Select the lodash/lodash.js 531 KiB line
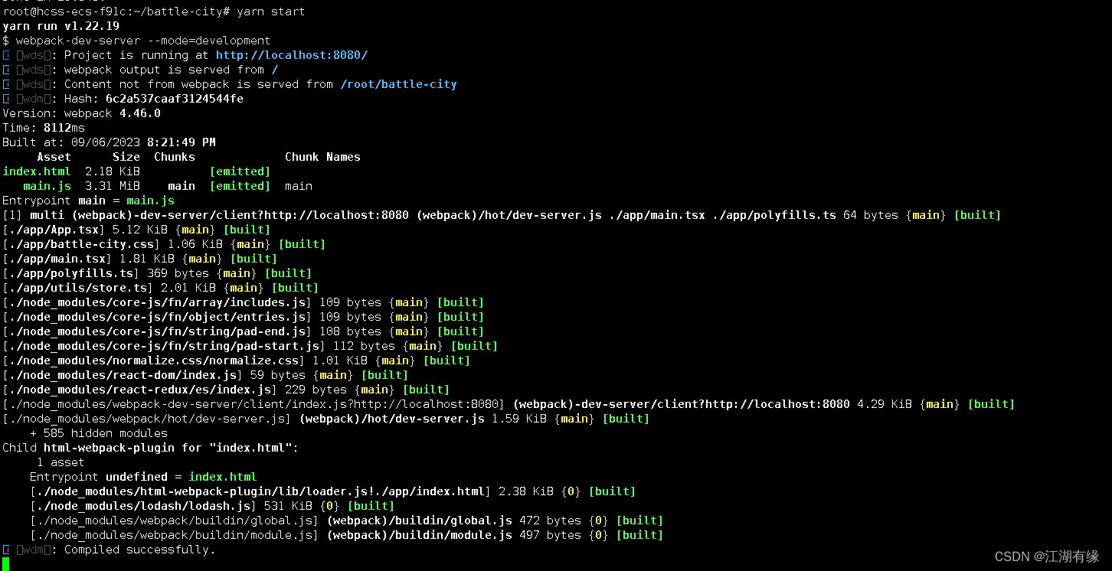This screenshot has height=571, width=1112. [x=212, y=506]
